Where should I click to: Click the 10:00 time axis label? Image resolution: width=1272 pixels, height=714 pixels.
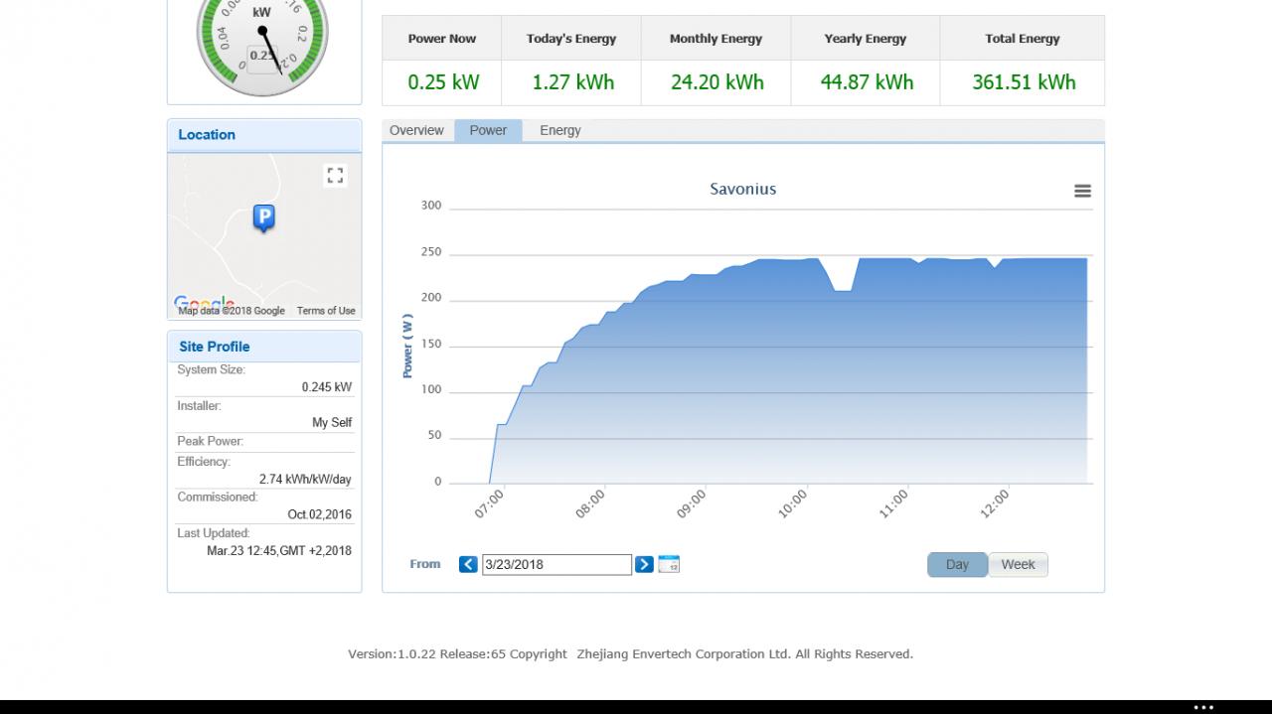point(792,504)
